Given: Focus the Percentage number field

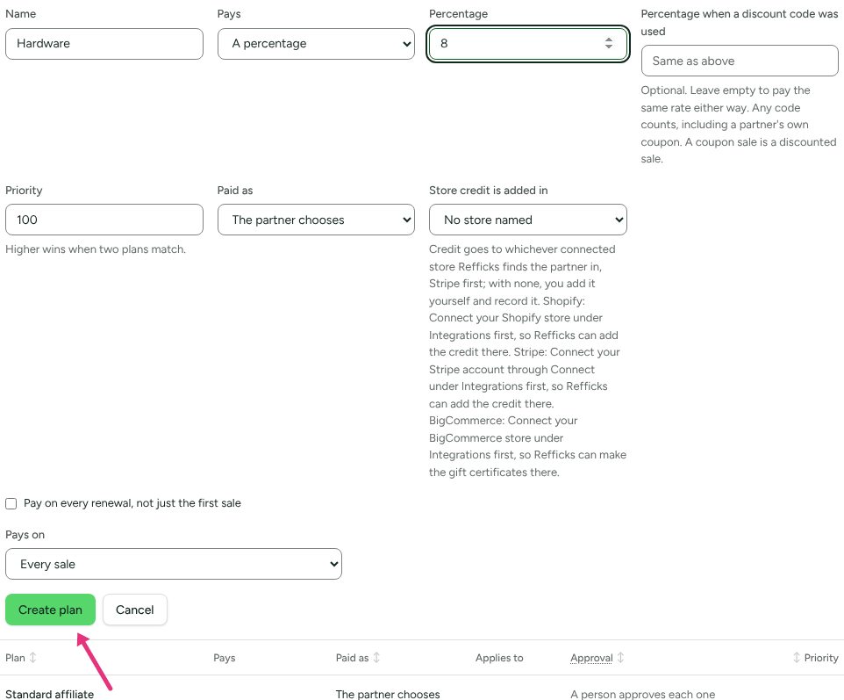Looking at the screenshot, I should pos(527,44).
